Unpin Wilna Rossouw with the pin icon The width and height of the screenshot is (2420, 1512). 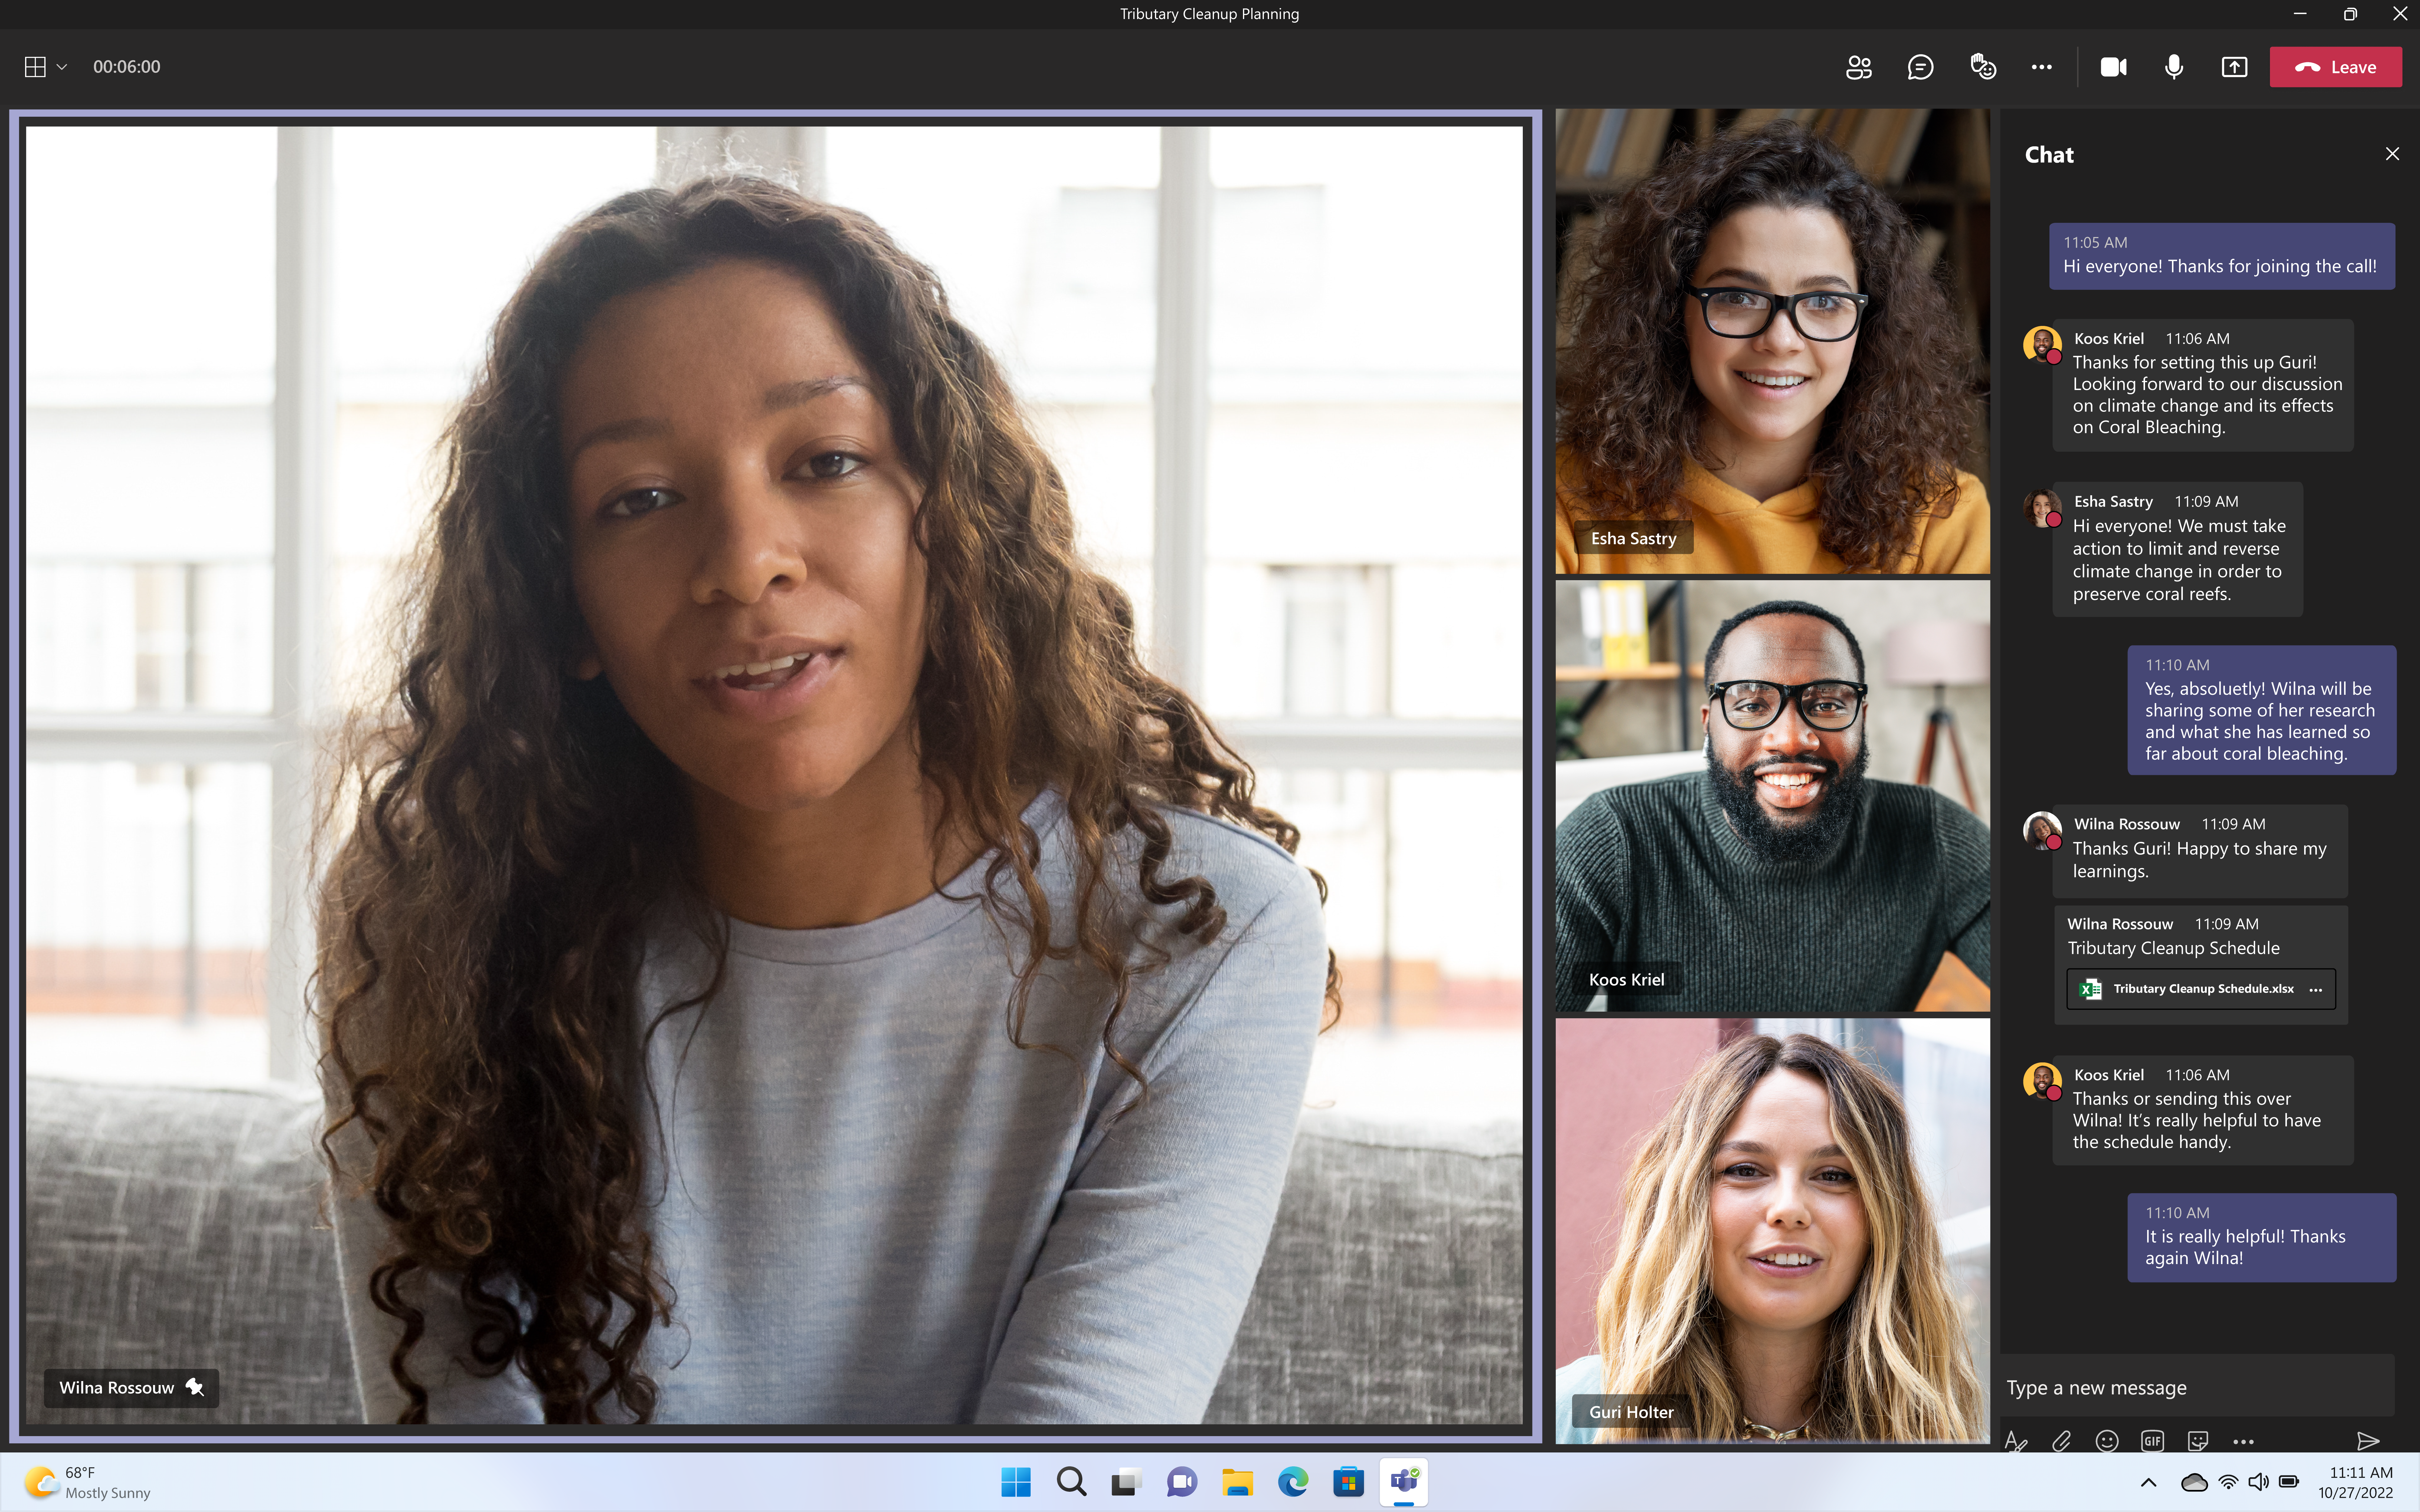195,1387
